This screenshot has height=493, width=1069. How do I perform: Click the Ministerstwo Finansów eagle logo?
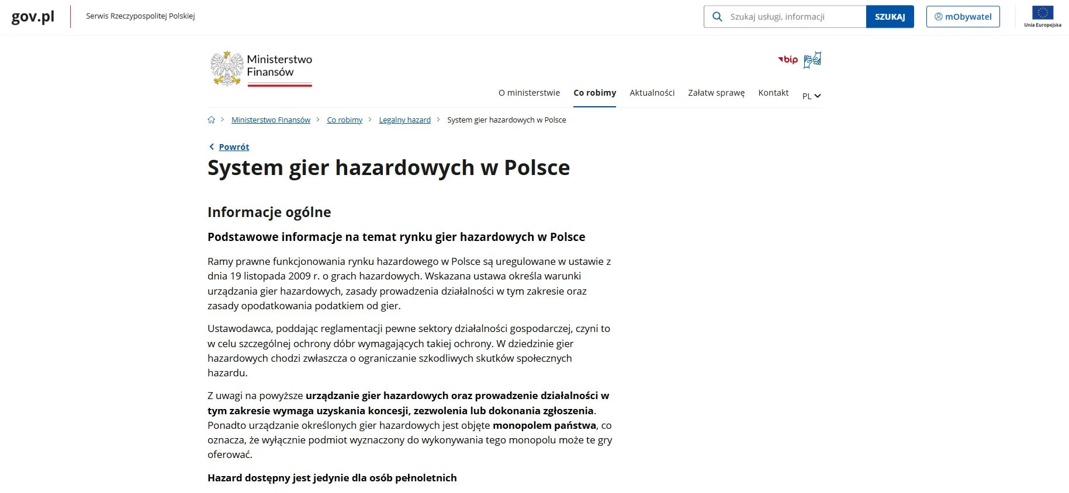(x=261, y=69)
